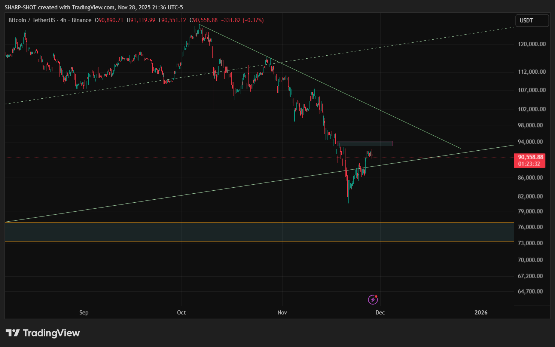Click the 120,000.00 price axis label

(x=532, y=44)
